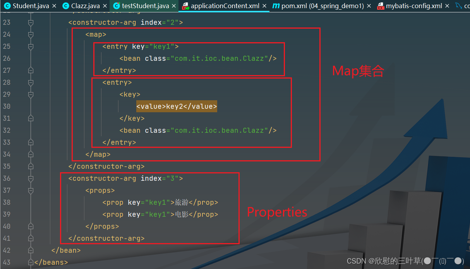Viewport: 470px width, 269px height.
Task: Click the </key> tag on line 31
Action: point(132,118)
